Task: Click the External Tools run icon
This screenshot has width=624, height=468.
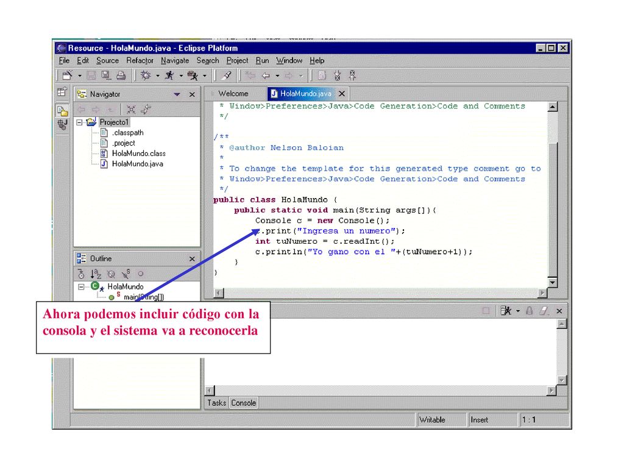Action: (x=193, y=75)
